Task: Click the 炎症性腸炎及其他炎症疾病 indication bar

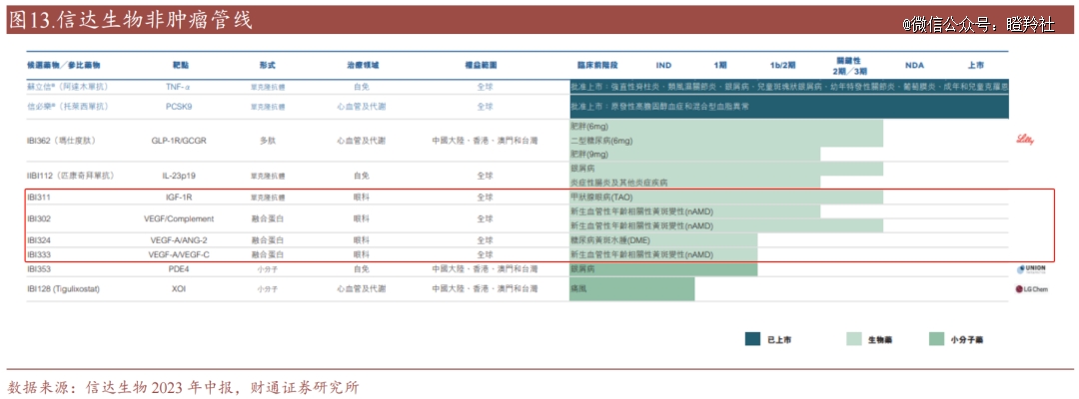Action: coord(695,183)
